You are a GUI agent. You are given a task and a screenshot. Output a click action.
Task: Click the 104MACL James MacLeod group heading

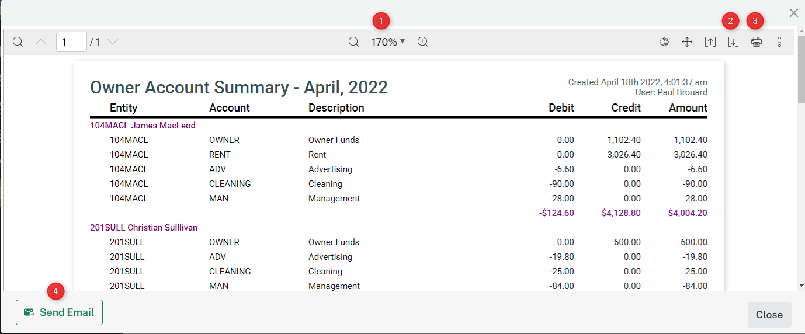coord(143,126)
